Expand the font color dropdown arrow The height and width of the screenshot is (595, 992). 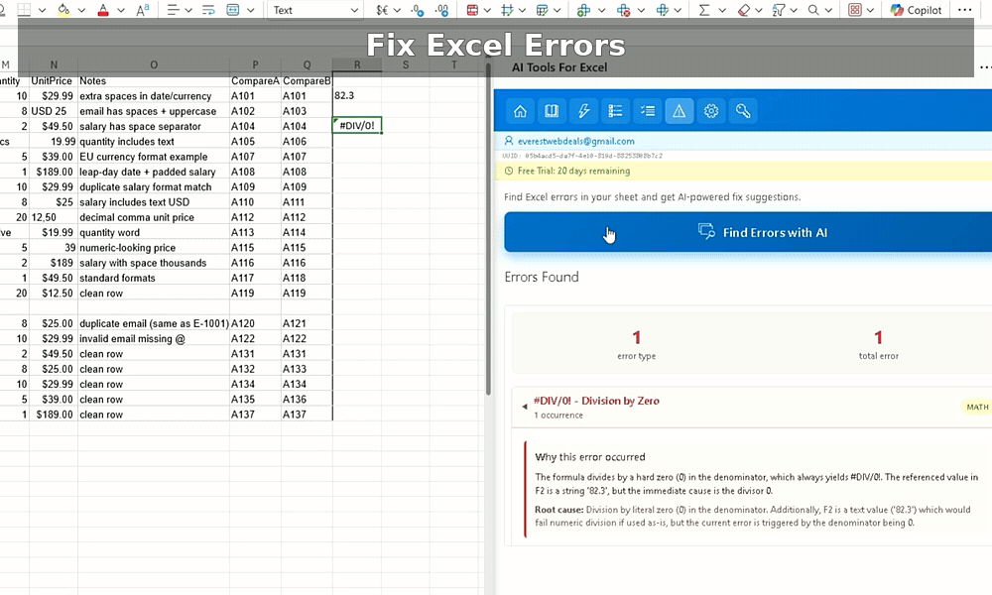pos(123,10)
